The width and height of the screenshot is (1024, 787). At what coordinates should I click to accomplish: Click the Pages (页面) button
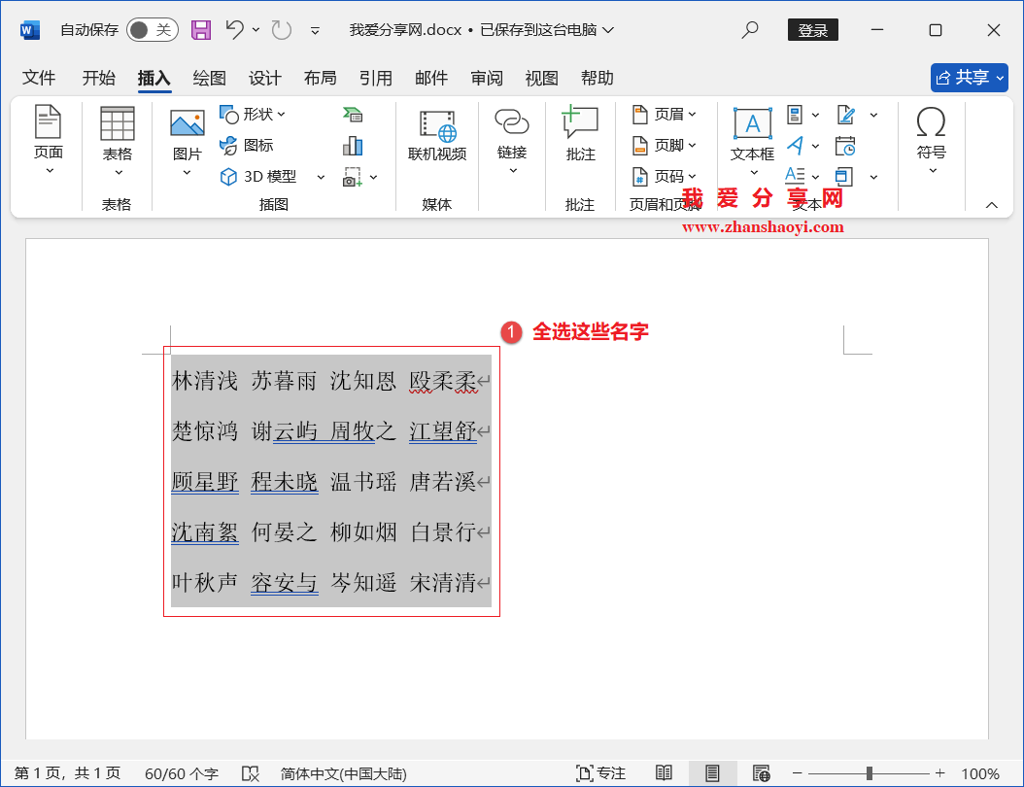coord(49,140)
